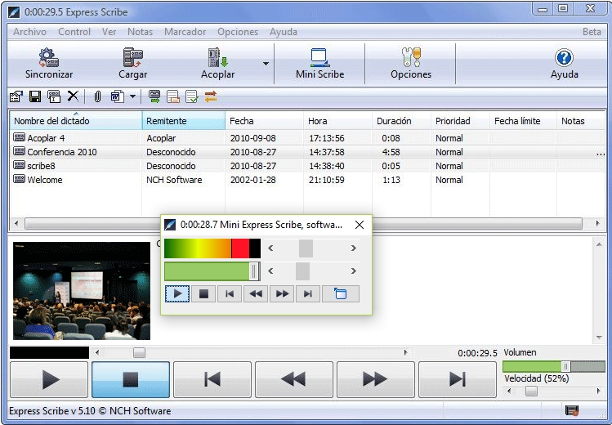Click Play in the Mini Express Scribe window

[177, 294]
